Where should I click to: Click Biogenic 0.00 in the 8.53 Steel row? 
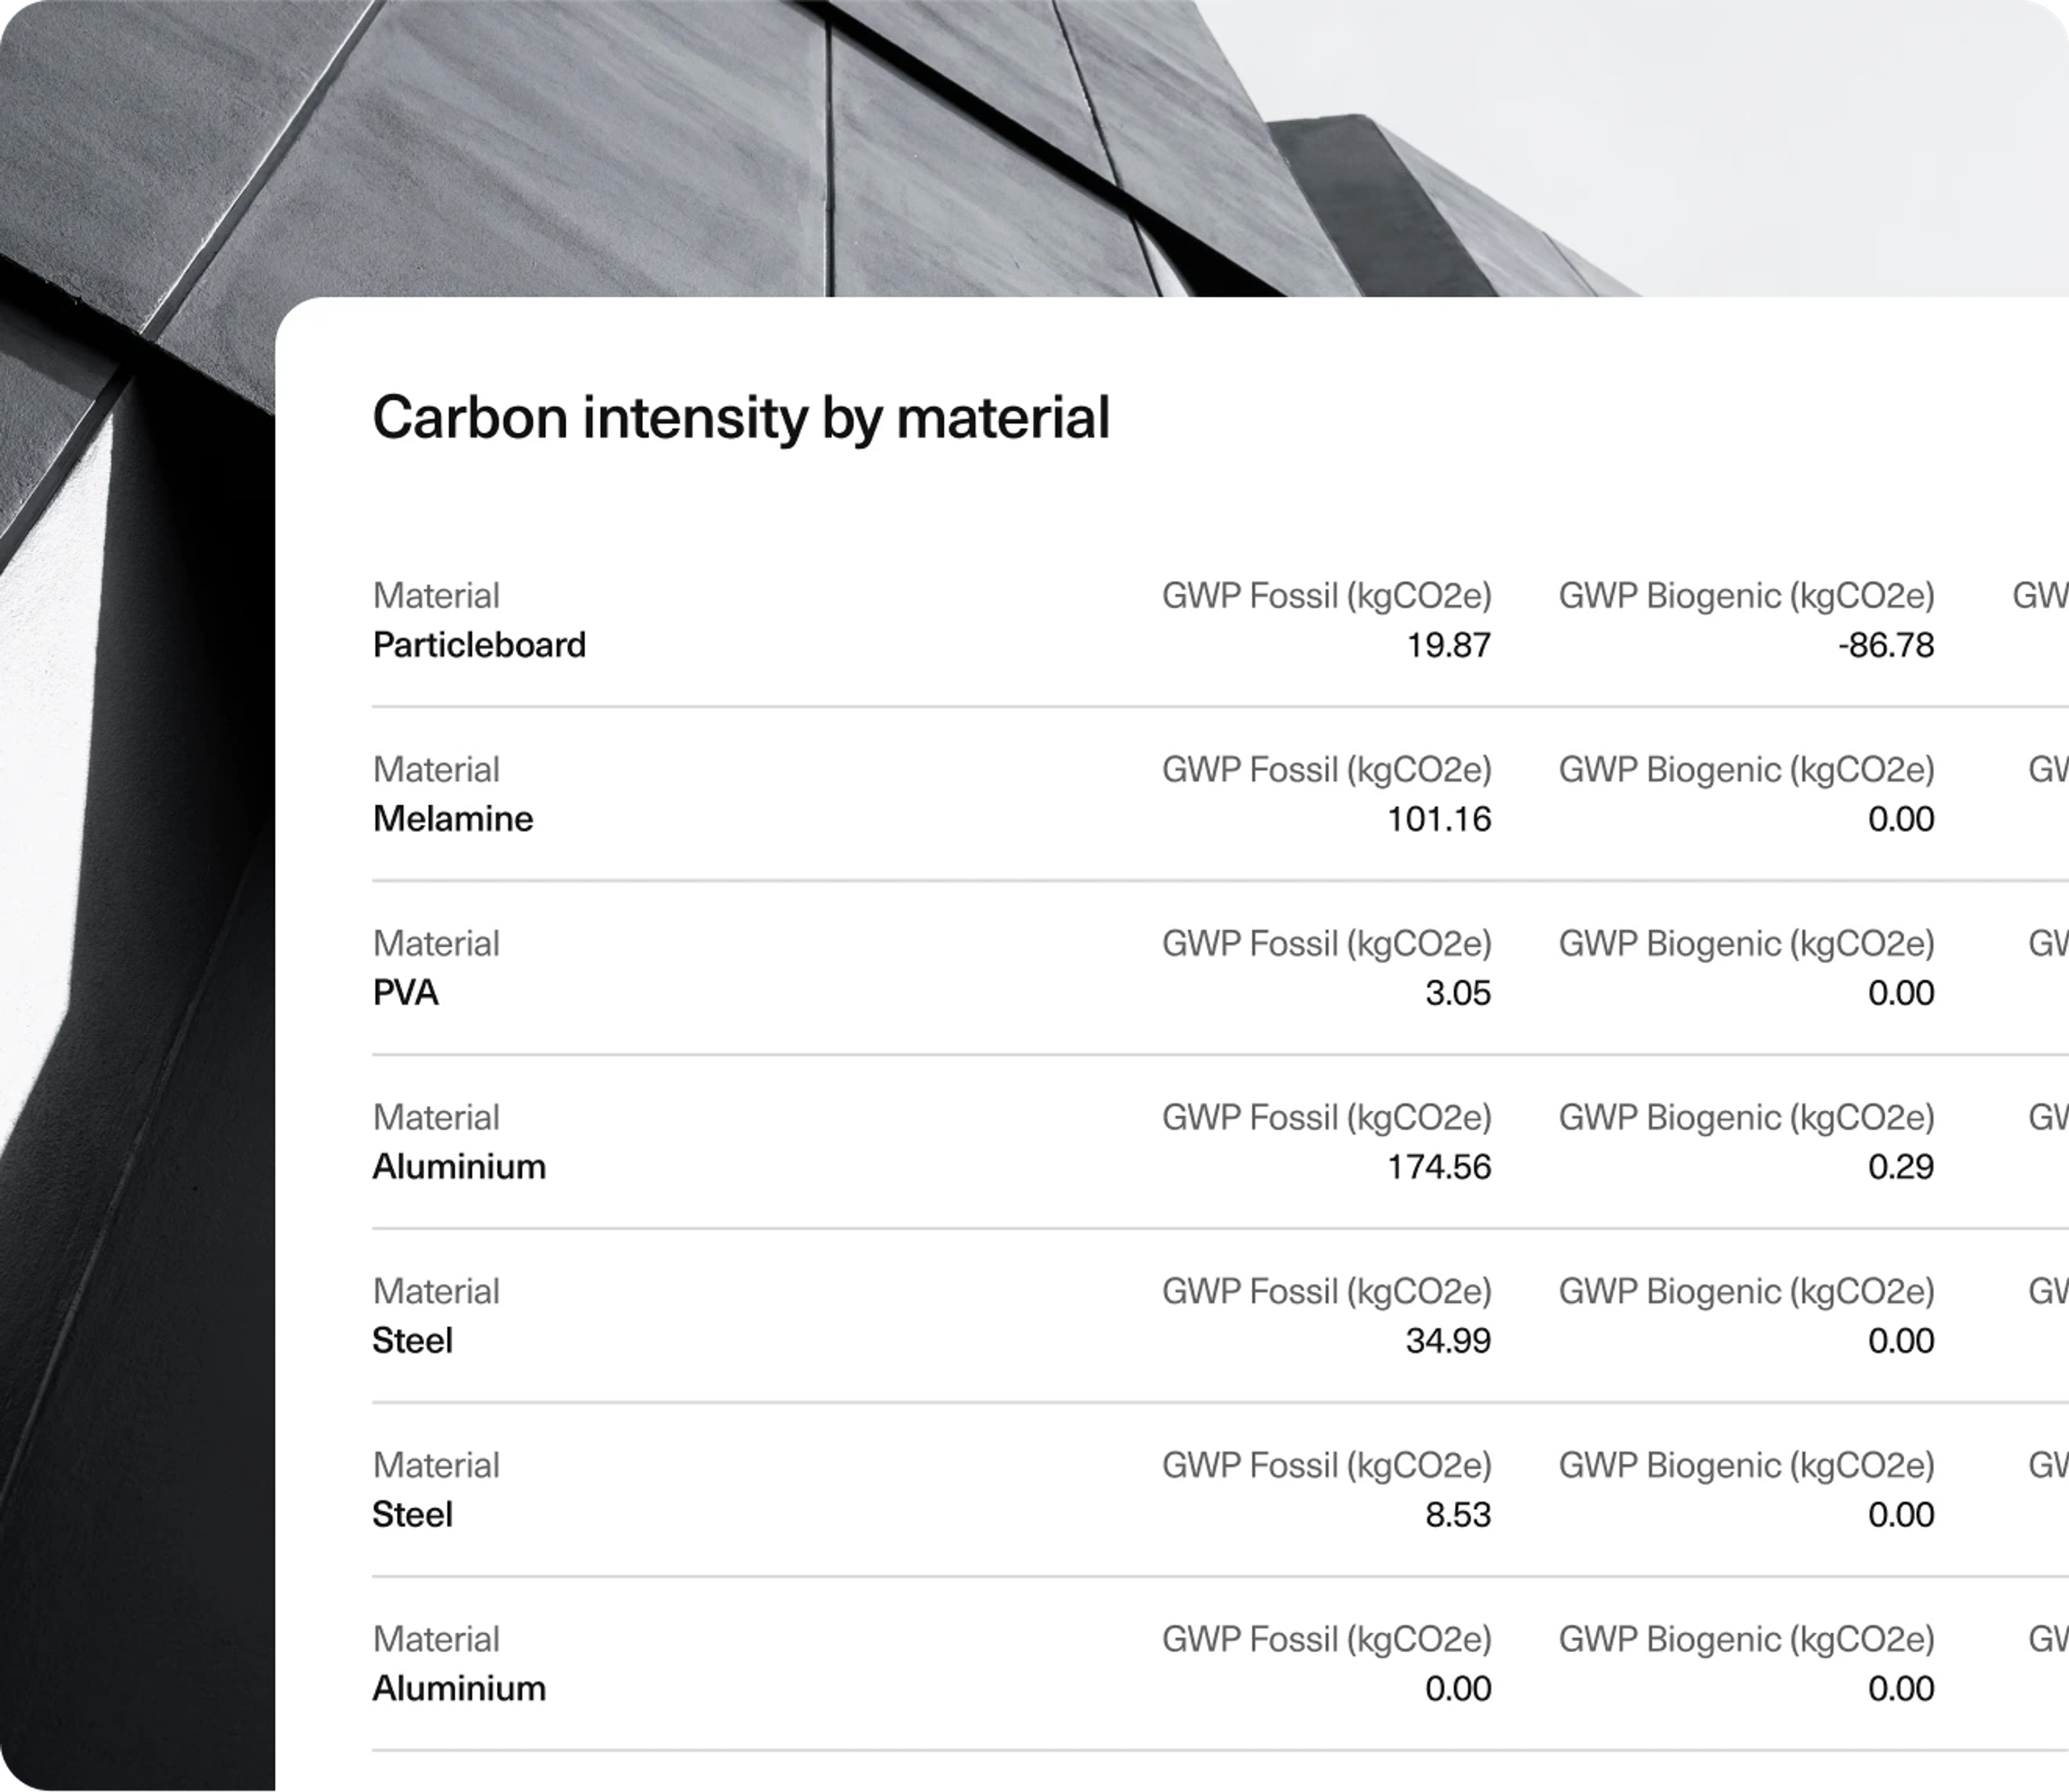(x=1901, y=1515)
